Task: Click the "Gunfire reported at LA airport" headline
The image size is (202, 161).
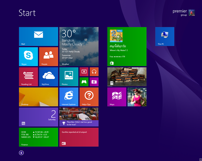Action: point(74,132)
